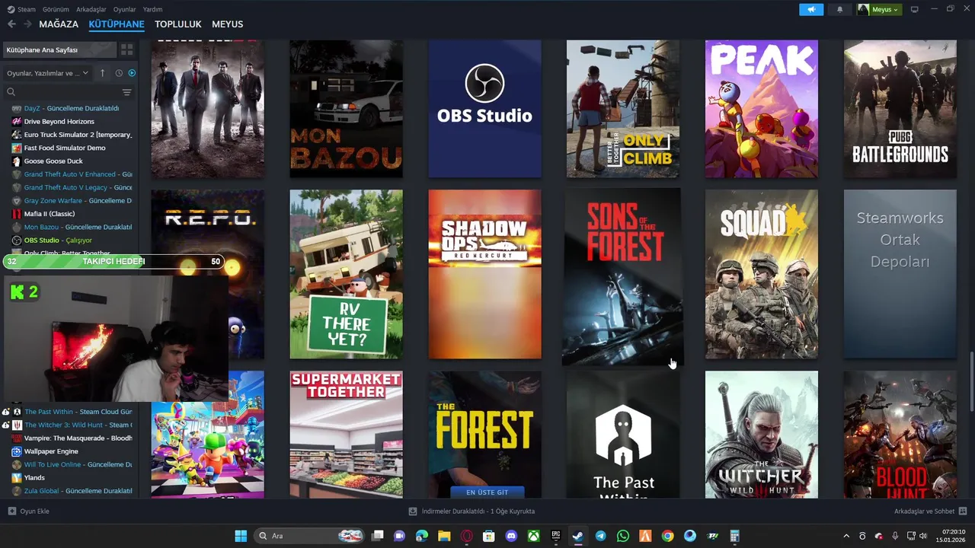975x548 pixels.
Task: Open Epic Games Launcher from taskbar
Action: 556,536
